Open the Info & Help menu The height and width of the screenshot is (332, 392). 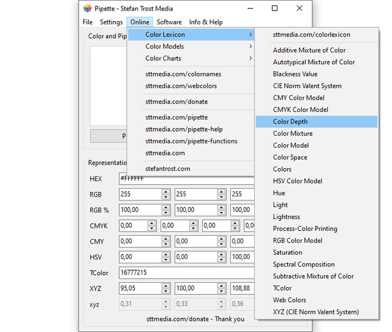205,22
